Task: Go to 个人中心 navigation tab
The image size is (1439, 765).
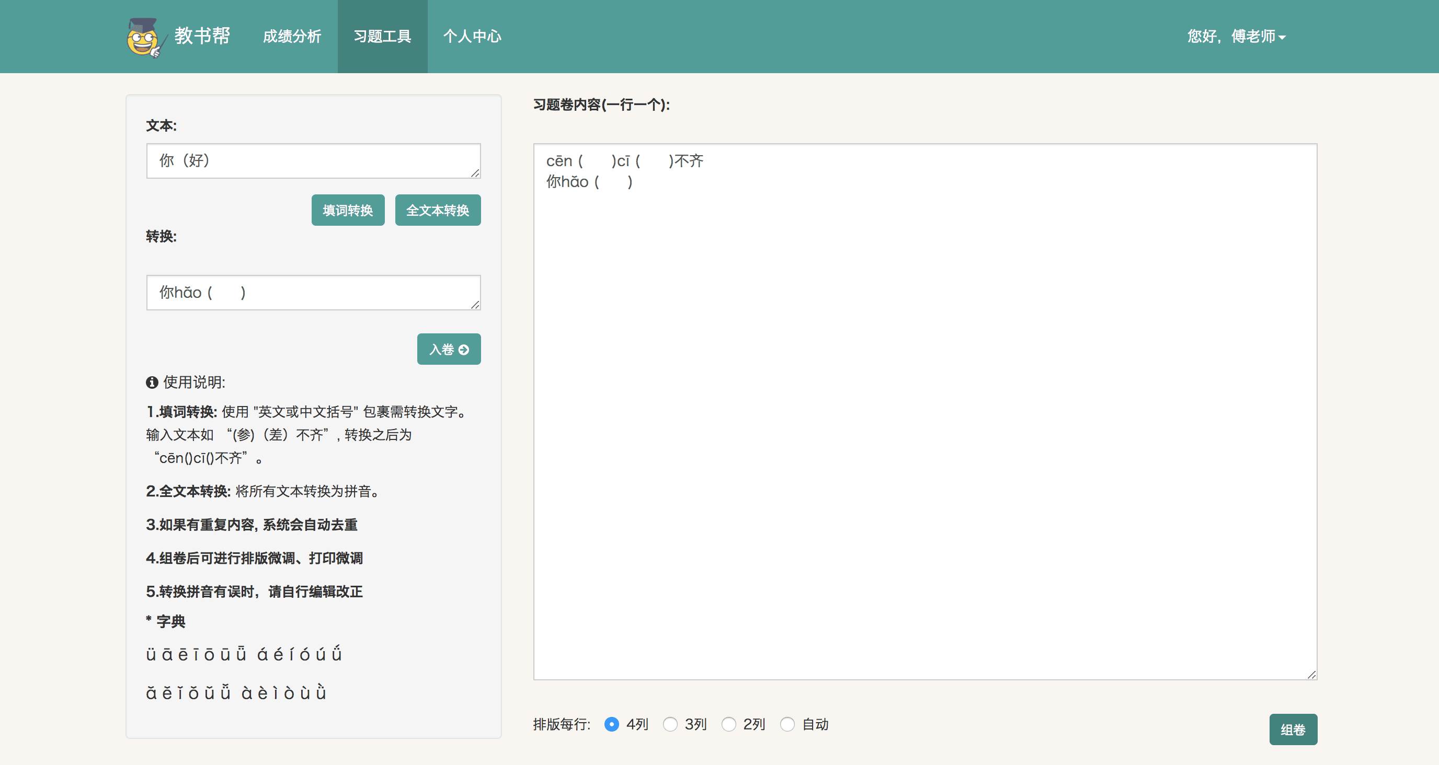Action: click(472, 37)
